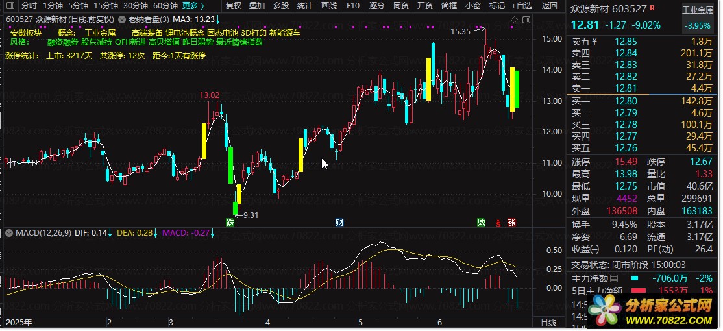The image size is (723, 331).
Task: Click the 减 event marker
Action: pyautogui.click(x=481, y=222)
